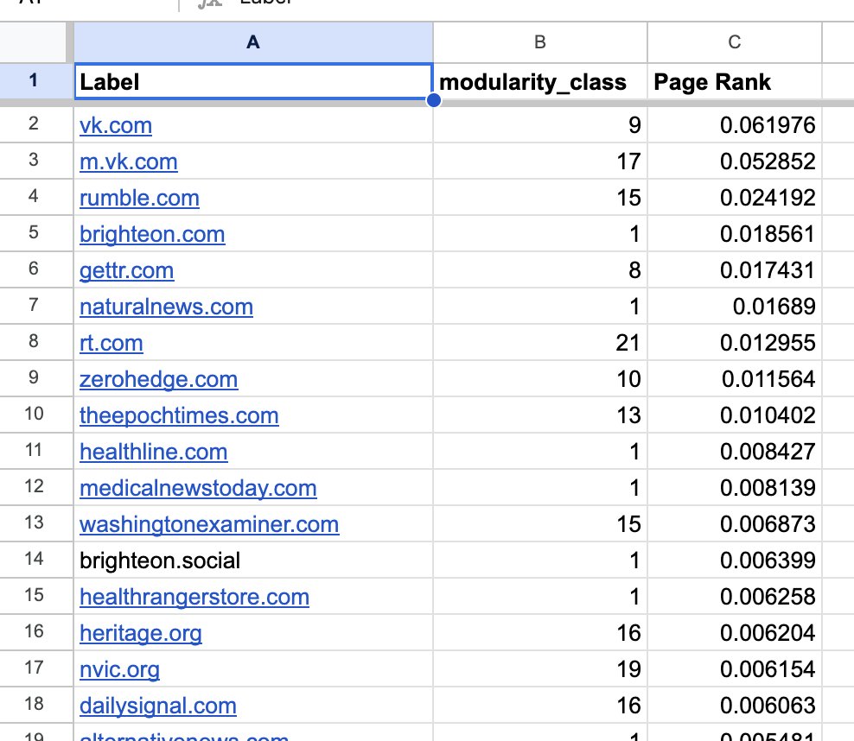This screenshot has width=854, height=741.
Task: Select column B header
Action: (x=539, y=42)
